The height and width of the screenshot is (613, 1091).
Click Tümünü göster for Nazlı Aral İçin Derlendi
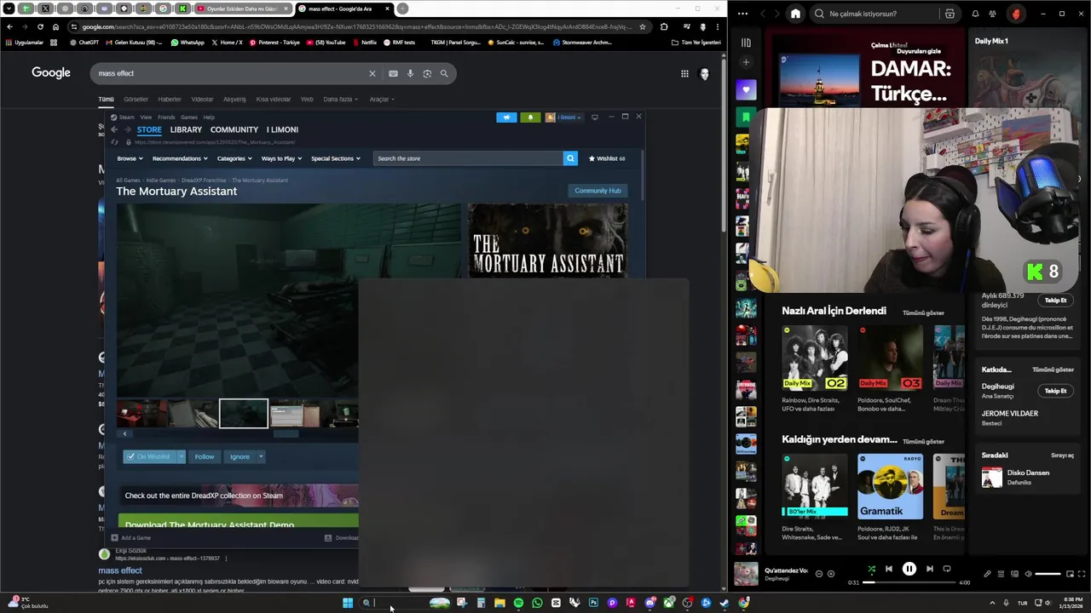pos(923,312)
